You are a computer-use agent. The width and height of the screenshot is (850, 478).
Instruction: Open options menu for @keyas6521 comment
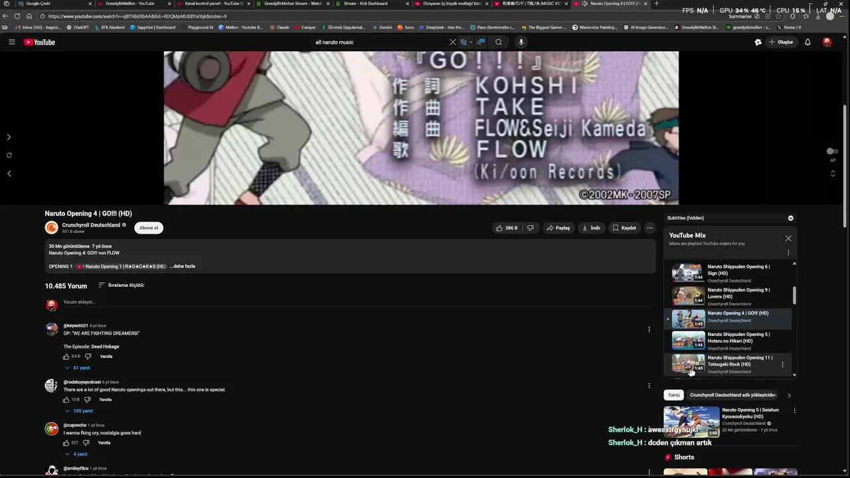point(649,329)
